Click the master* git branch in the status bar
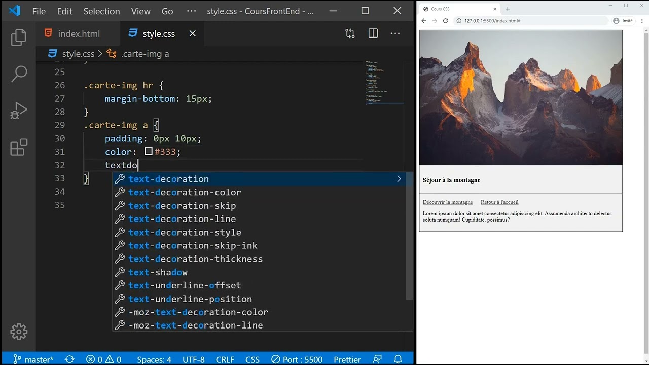 [33, 359]
